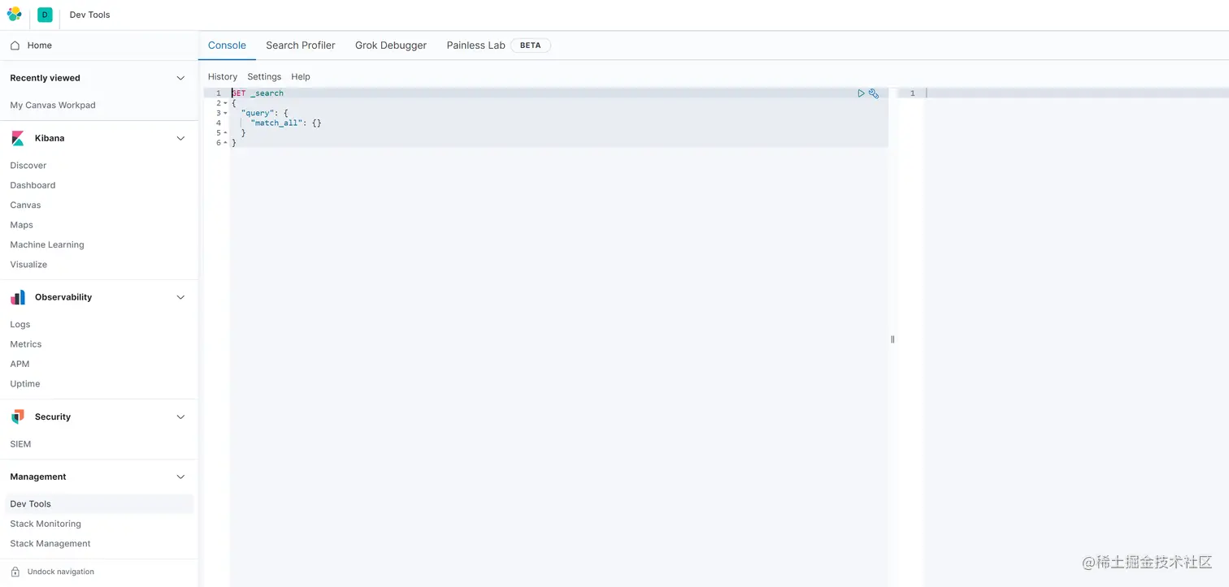Collapse the Kibana section chevron

(x=180, y=139)
